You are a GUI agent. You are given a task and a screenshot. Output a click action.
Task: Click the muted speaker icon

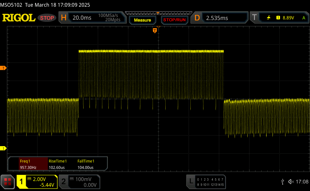tap(291, 182)
